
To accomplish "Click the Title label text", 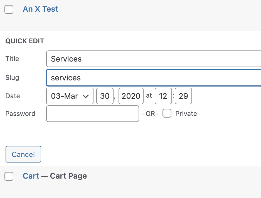I will click(x=12, y=59).
